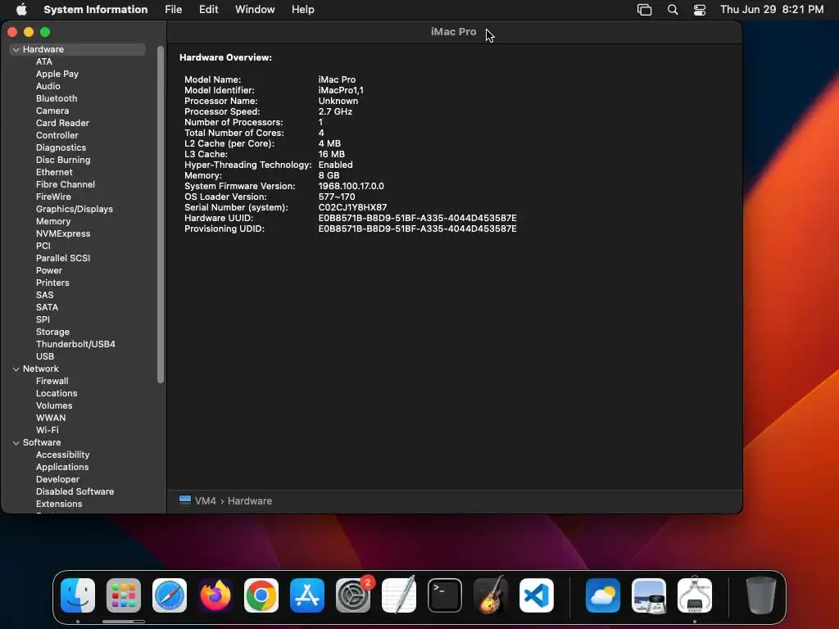Collapse the Hardware section in sidebar
This screenshot has width=839, height=629.
click(x=16, y=49)
